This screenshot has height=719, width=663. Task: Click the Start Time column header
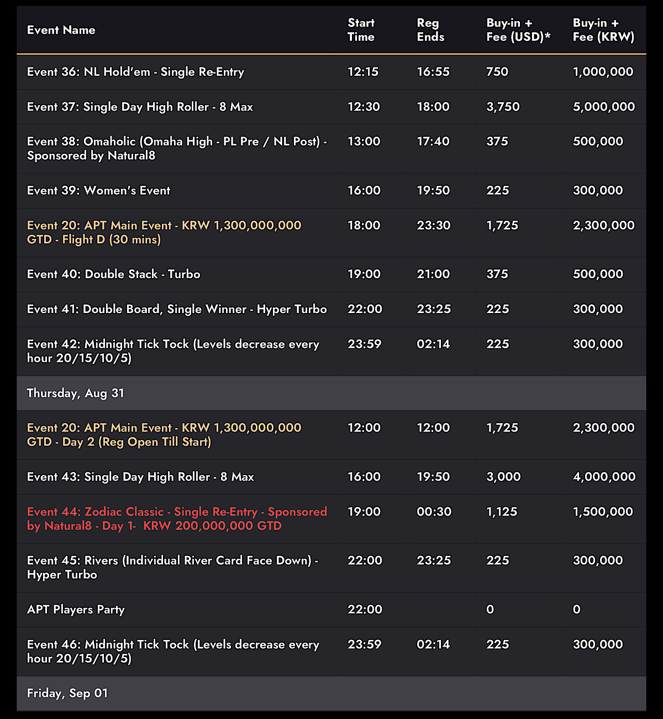point(361,30)
